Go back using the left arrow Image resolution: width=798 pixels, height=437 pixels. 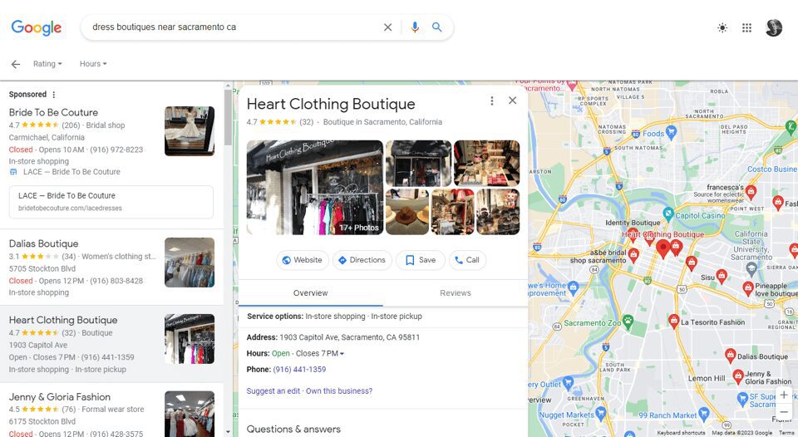pos(16,64)
